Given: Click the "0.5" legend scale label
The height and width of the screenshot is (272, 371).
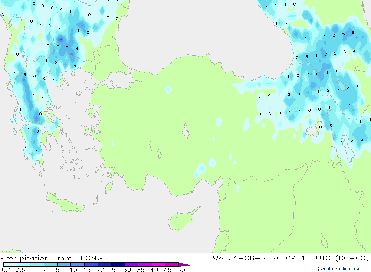Looking at the screenshot, I should 20,270.
